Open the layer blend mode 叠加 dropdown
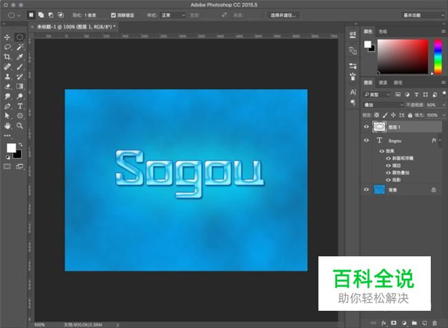448x328 pixels. [x=383, y=105]
